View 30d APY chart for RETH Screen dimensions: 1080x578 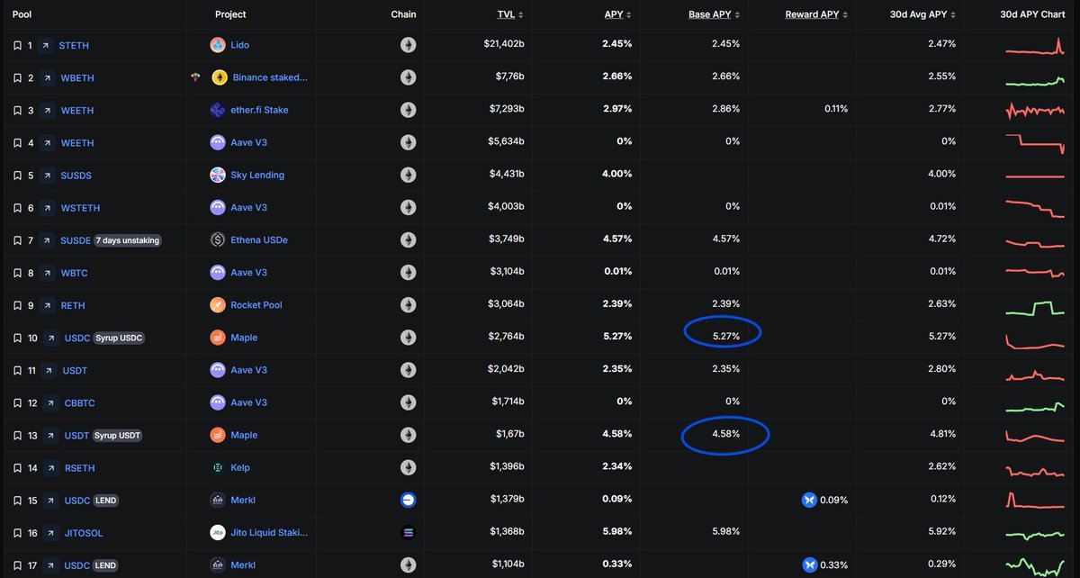pyautogui.click(x=1034, y=308)
